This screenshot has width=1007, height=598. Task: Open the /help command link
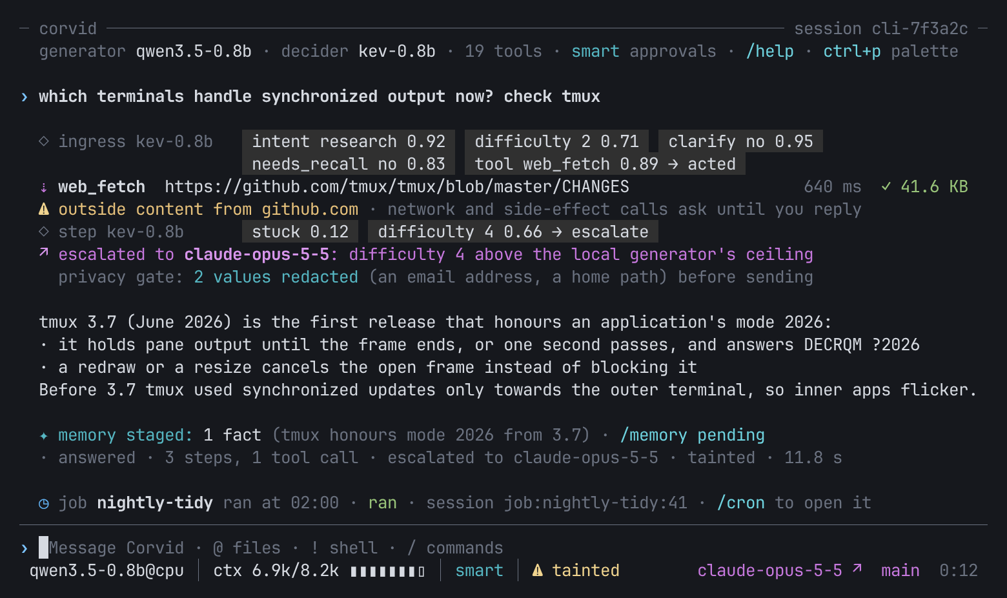769,51
